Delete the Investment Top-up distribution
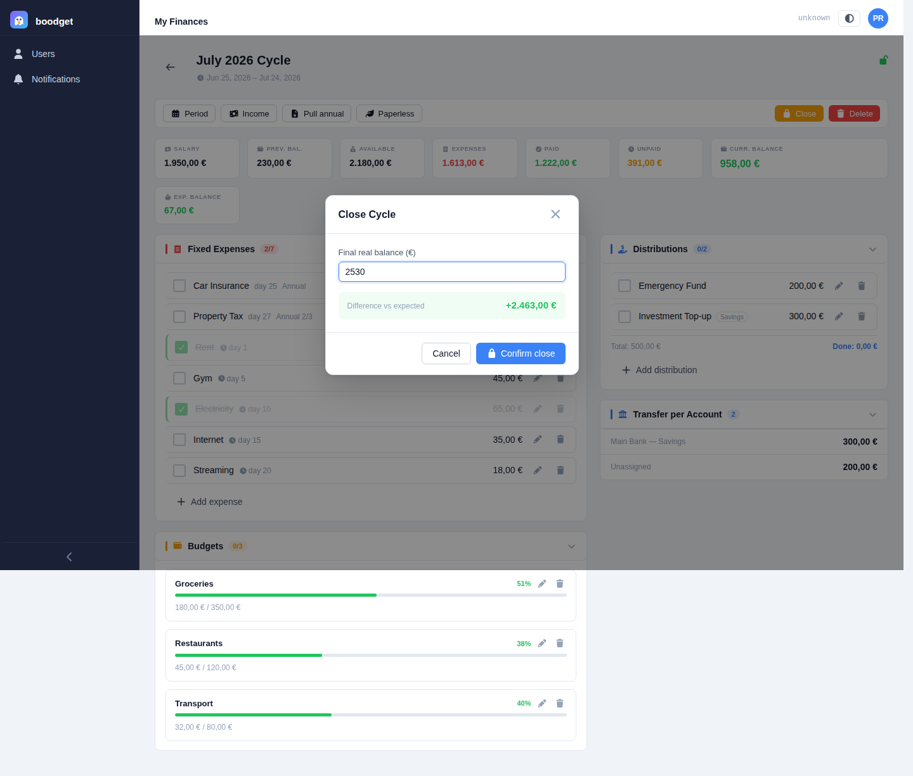The image size is (913, 776). (x=862, y=316)
